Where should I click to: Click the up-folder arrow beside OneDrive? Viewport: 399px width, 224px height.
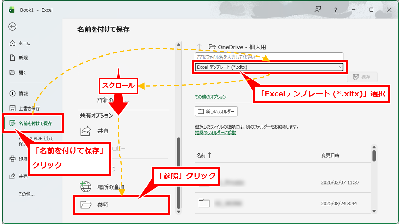coord(200,47)
